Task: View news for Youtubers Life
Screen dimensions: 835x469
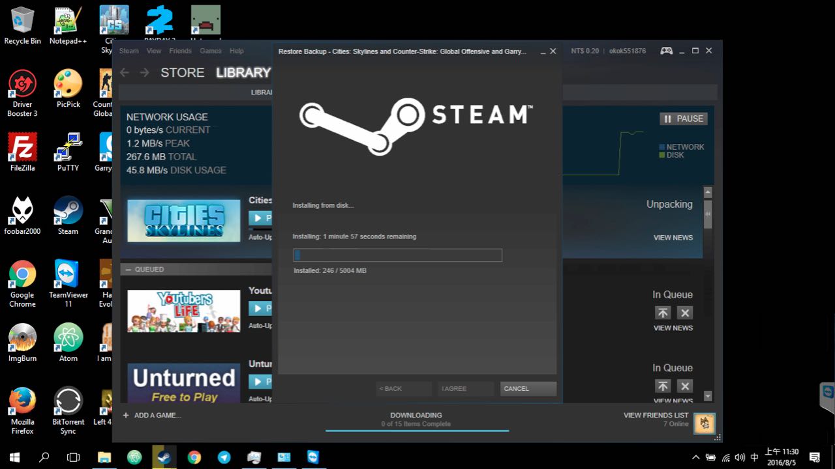Action: [x=673, y=328]
